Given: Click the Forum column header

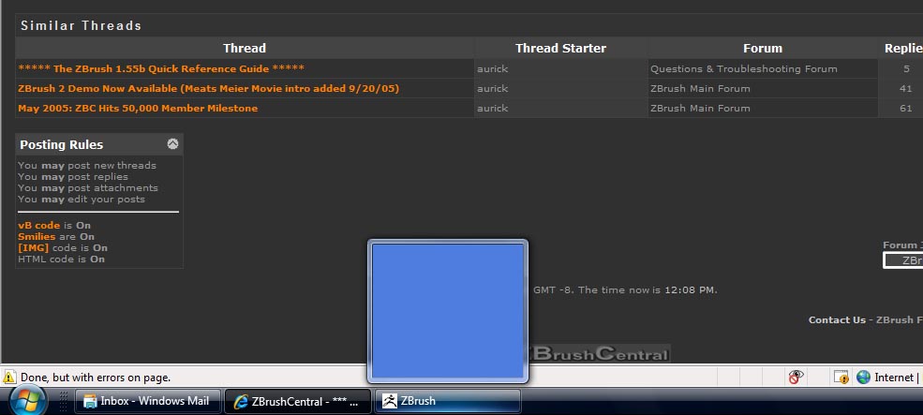Looking at the screenshot, I should tap(763, 49).
